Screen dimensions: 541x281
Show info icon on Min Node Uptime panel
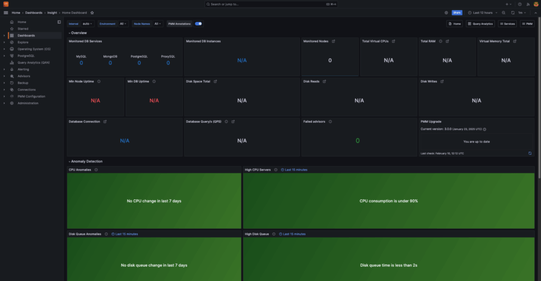tap(99, 82)
